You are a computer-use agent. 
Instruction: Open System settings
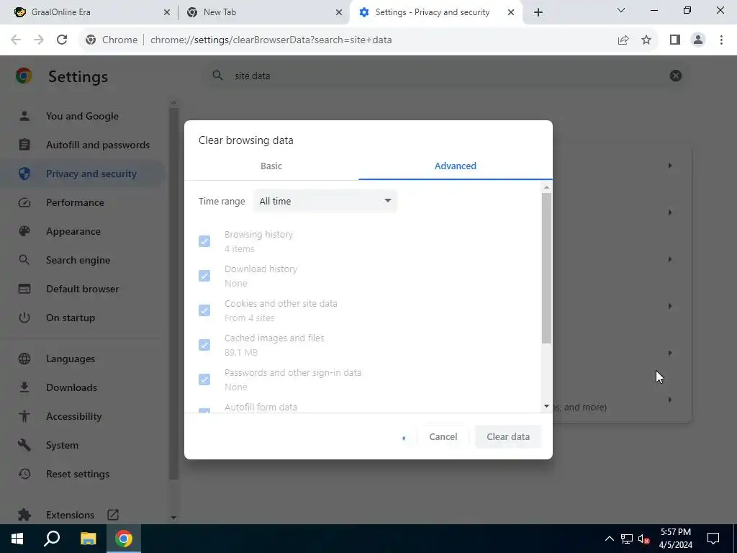coord(82,445)
